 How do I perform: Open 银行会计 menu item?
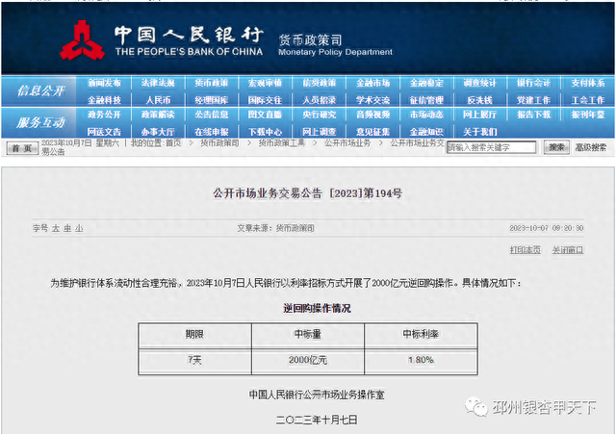click(533, 83)
